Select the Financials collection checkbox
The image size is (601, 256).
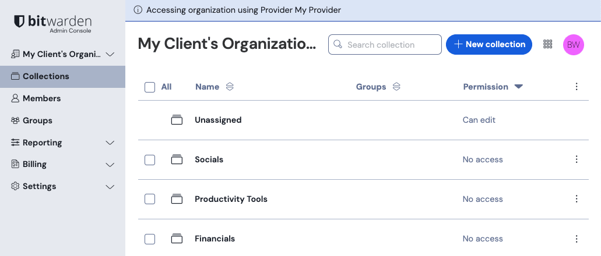[x=150, y=239]
